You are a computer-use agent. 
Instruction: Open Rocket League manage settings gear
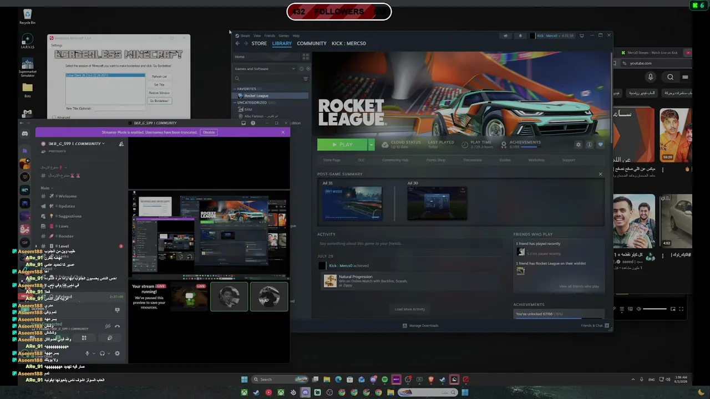pos(578,145)
